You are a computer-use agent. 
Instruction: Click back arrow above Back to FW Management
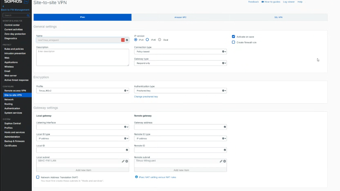(3, 6)
